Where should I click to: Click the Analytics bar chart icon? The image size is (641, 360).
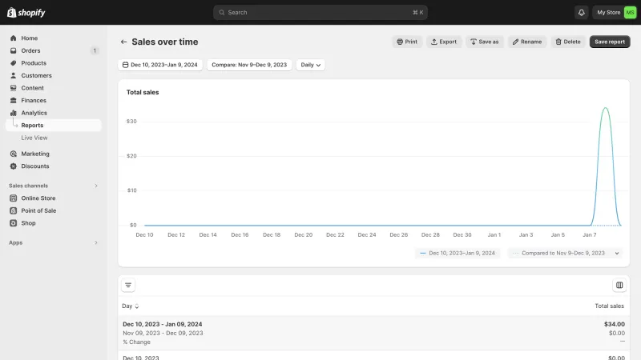[13, 113]
